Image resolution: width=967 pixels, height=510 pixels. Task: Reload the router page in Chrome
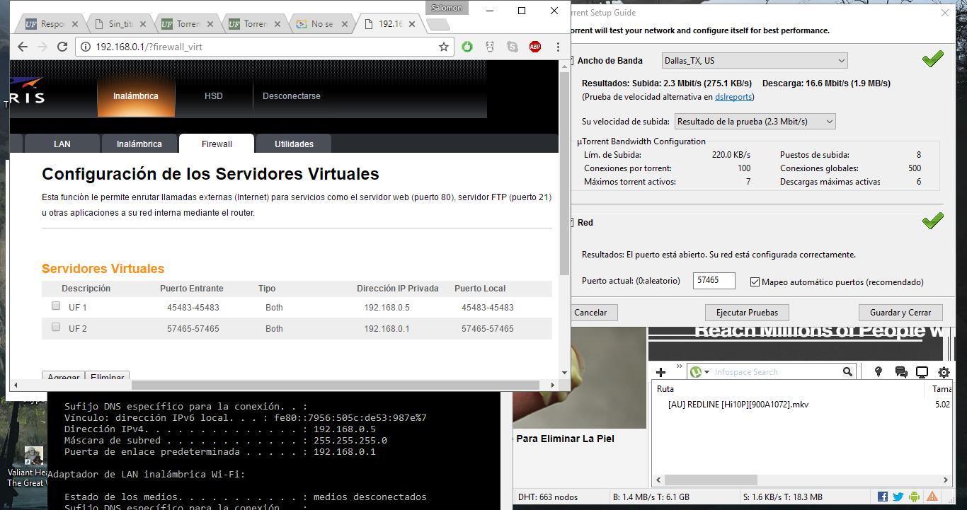[62, 47]
